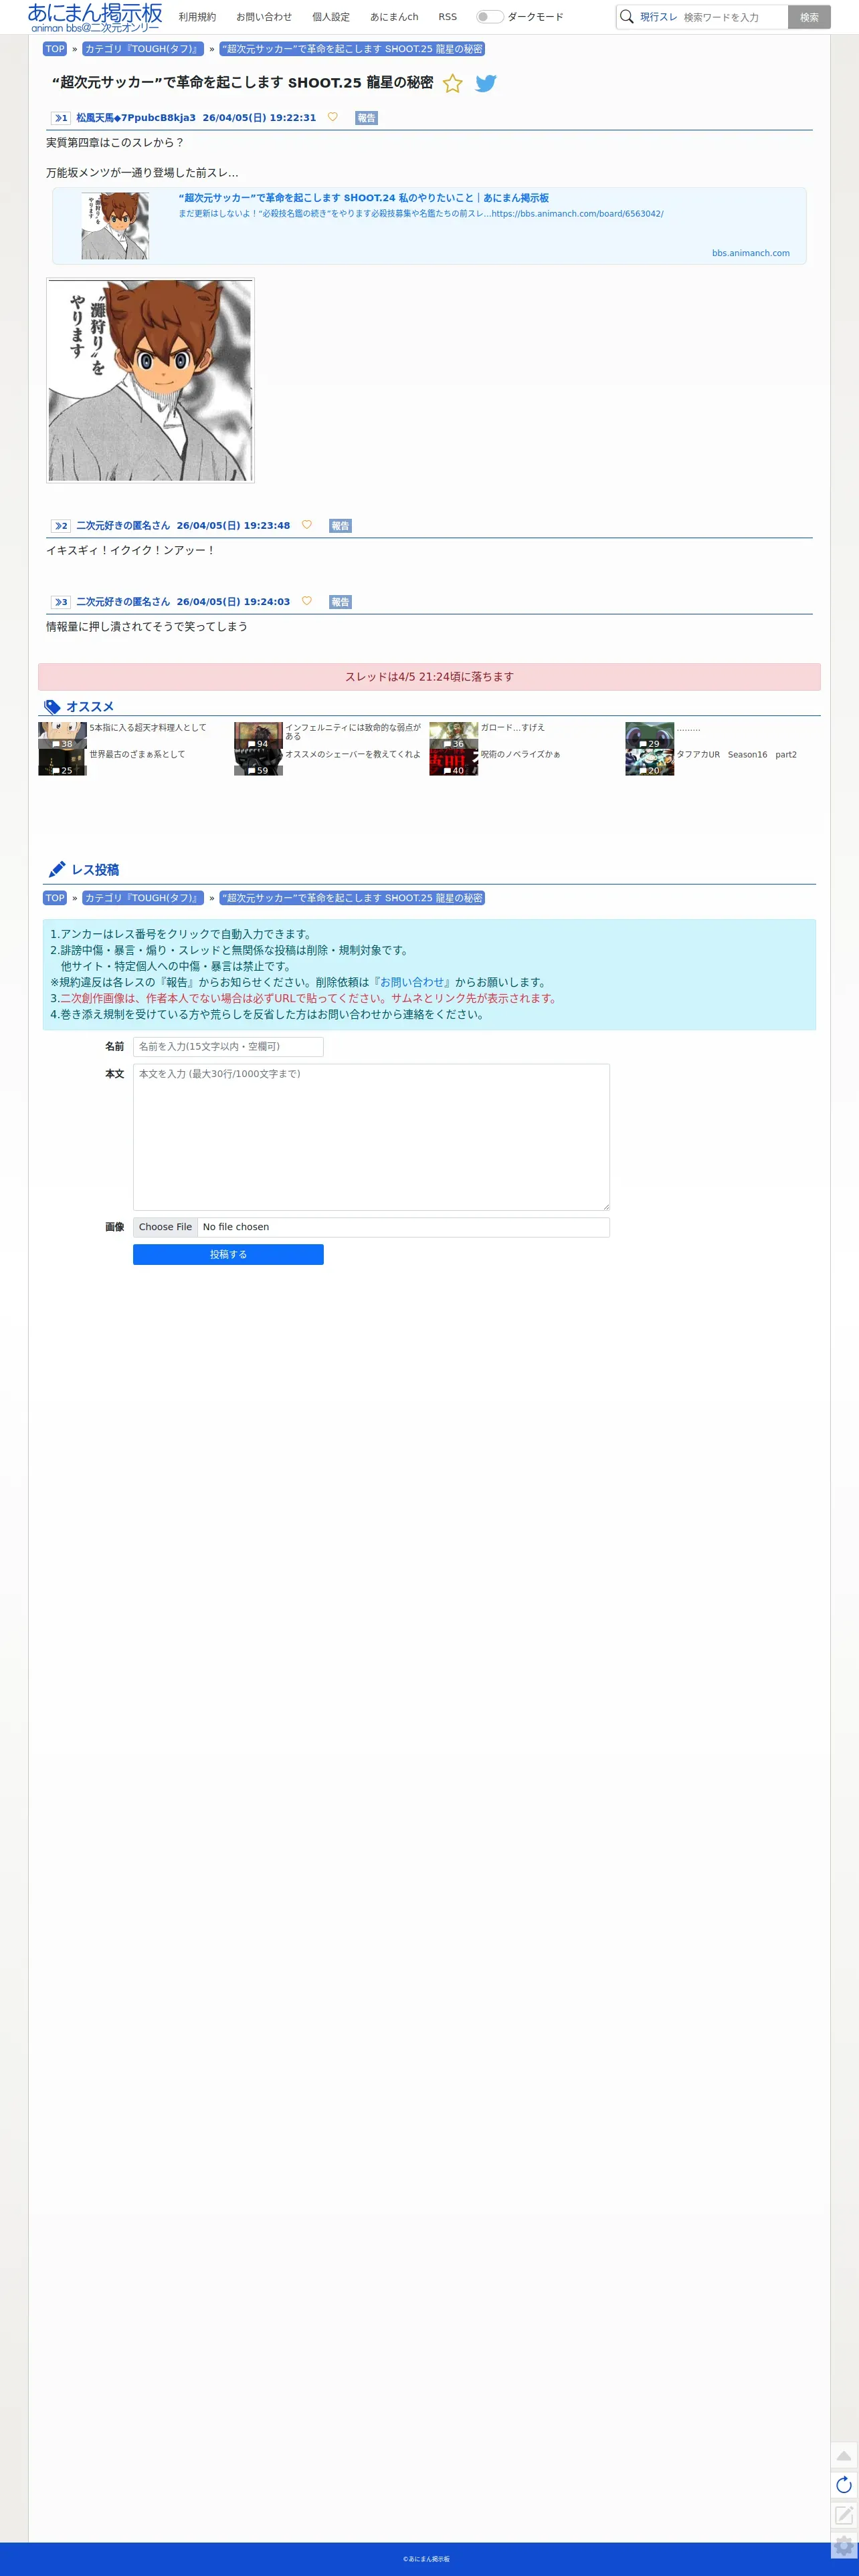Open the link card thumbnail of the previous thread

click(x=115, y=226)
